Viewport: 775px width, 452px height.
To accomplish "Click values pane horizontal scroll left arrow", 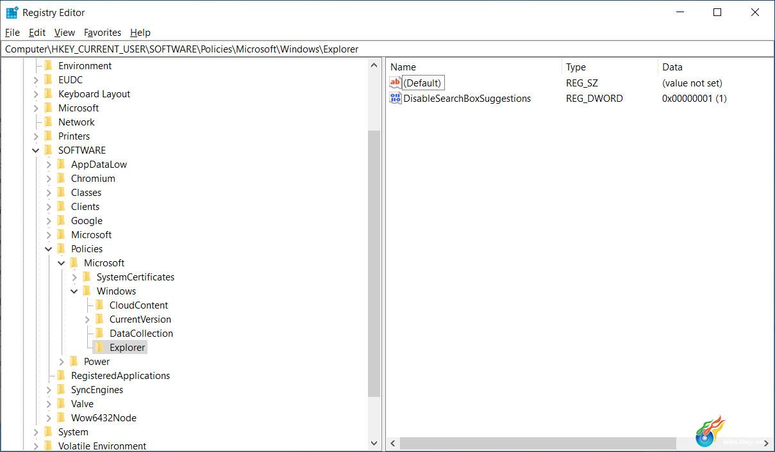I will 393,443.
